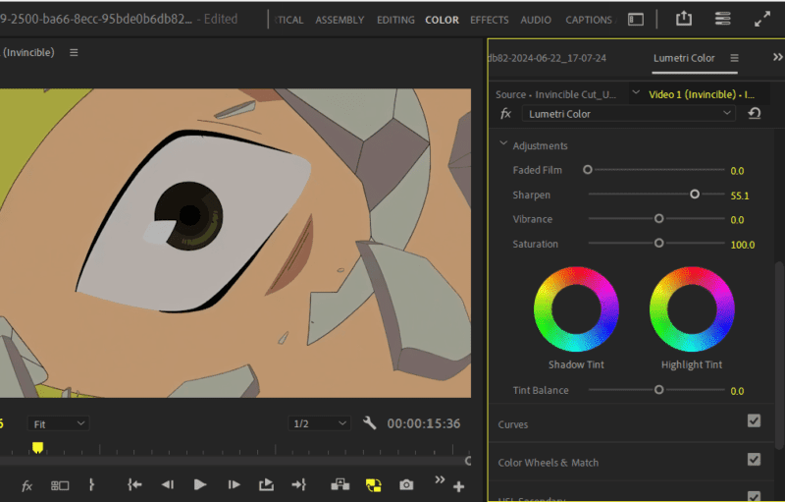Play the sequence
This screenshot has width=785, height=502.
200,484
